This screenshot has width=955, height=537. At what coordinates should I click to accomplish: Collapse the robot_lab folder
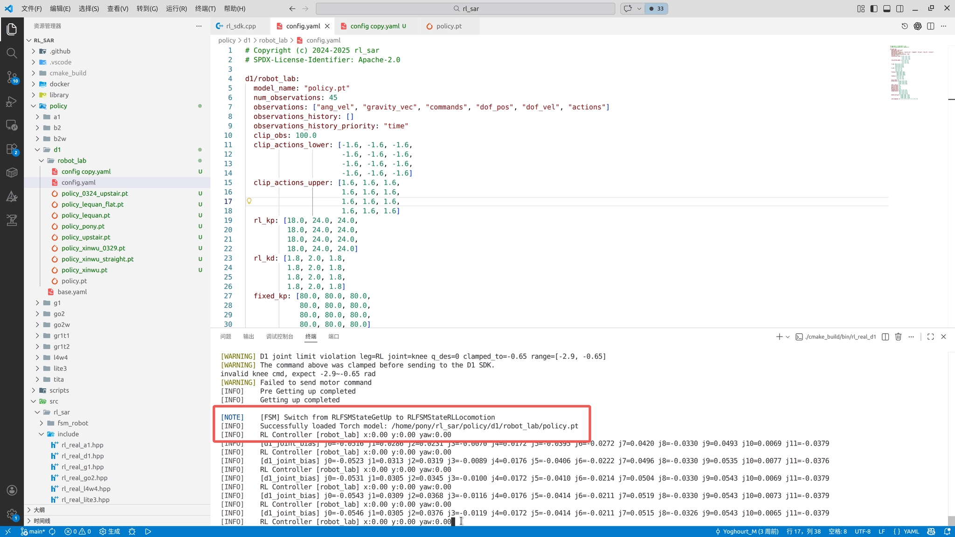click(x=72, y=161)
